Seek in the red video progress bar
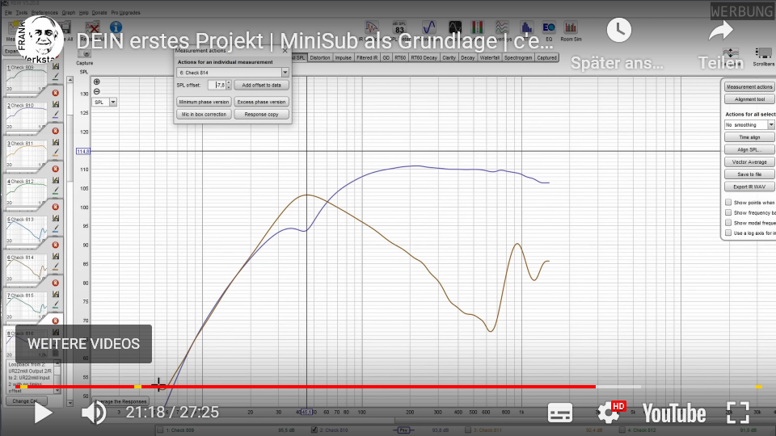This screenshot has height=436, width=776. click(306, 387)
